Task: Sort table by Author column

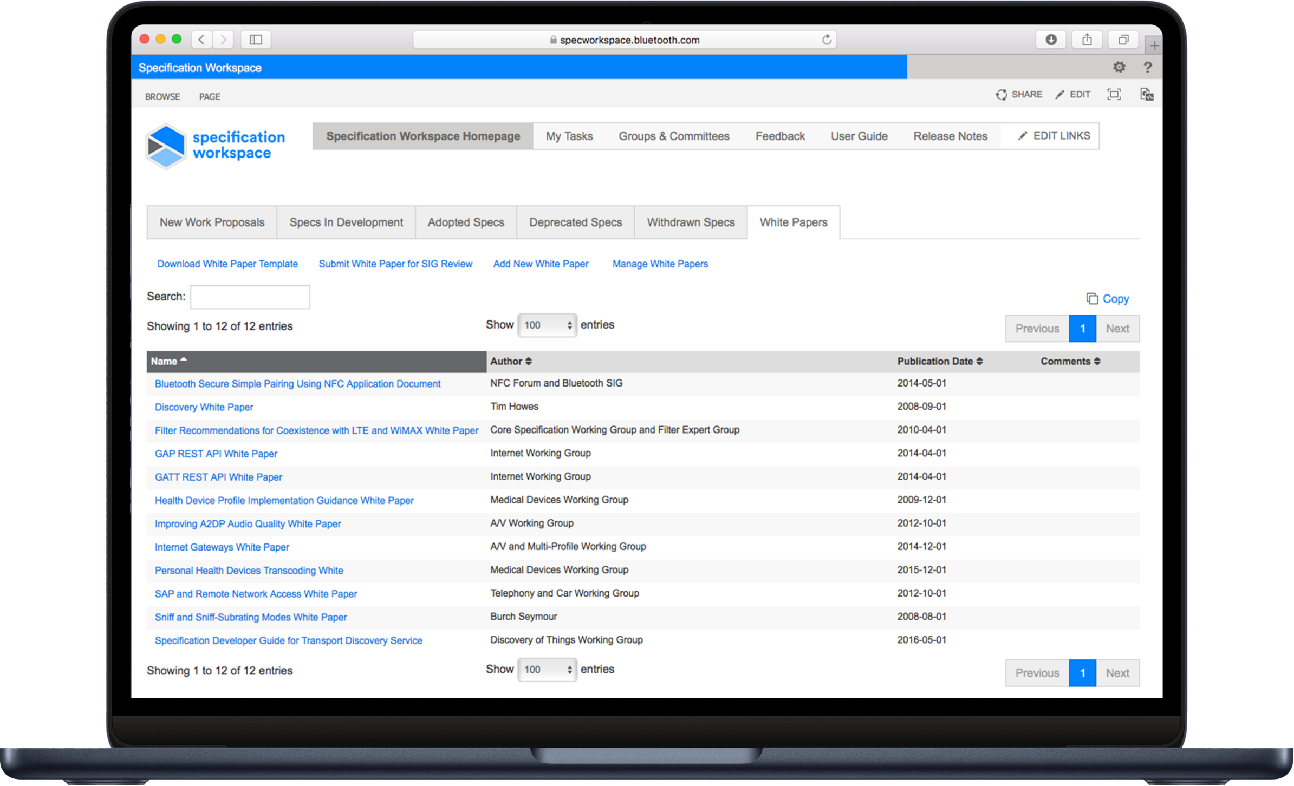Action: pyautogui.click(x=511, y=361)
